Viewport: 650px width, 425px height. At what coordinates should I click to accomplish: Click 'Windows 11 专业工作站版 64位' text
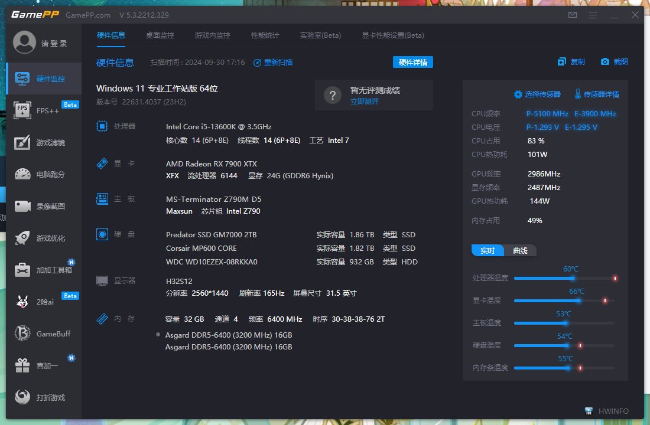click(x=157, y=88)
